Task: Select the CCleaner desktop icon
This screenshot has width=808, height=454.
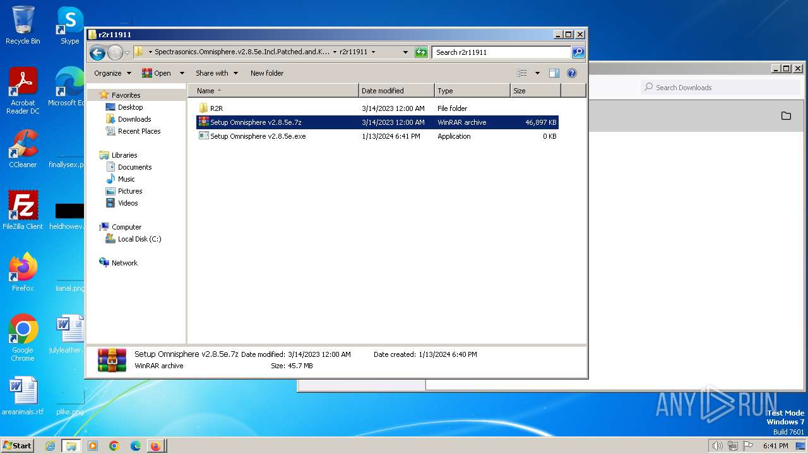Action: coord(23,149)
